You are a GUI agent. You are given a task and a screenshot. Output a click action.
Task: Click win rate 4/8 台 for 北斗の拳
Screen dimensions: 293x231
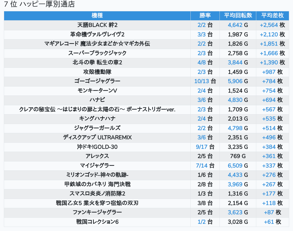tap(205, 63)
